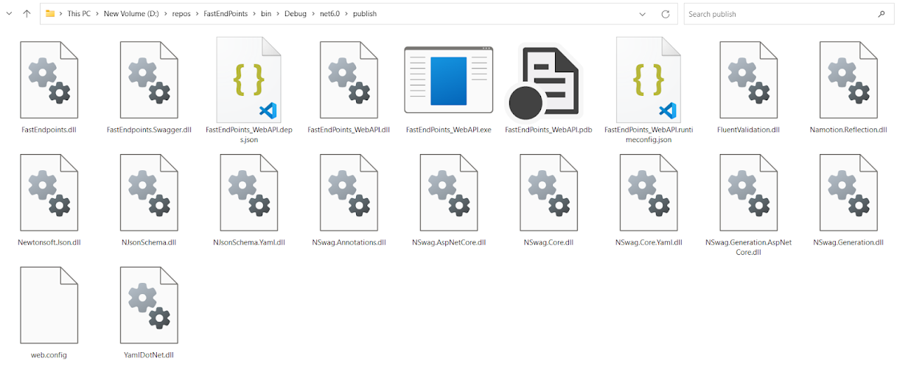
Task: Select the FluentValidation.dll file icon
Action: (x=748, y=80)
